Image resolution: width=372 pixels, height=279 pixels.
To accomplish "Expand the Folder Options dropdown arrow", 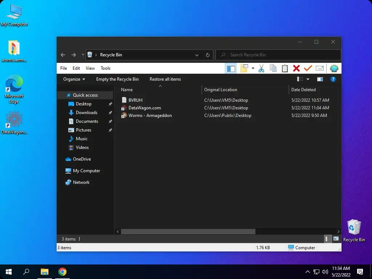I will [x=253, y=68].
